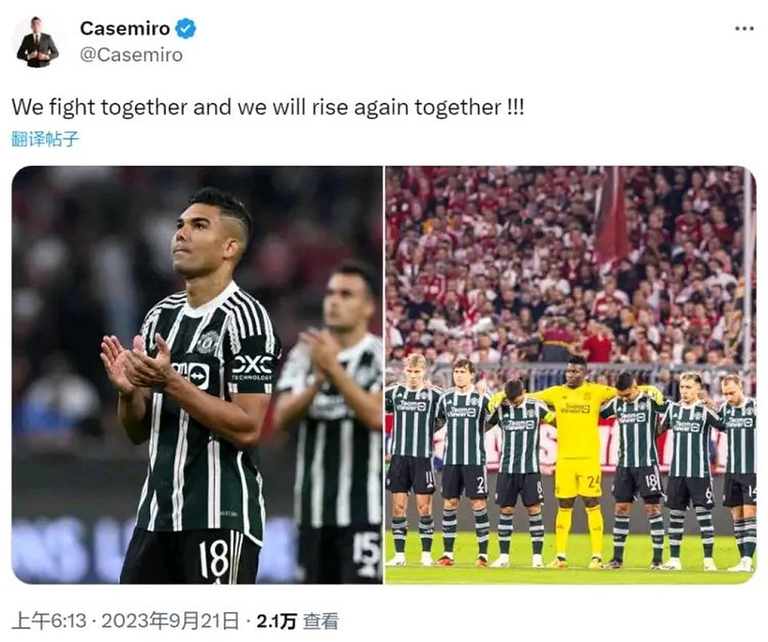Open the three-dots more options menu
This screenshot has width=768, height=642.
744,29
